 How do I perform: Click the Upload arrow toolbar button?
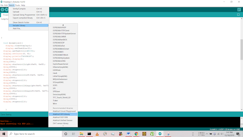(6, 10)
